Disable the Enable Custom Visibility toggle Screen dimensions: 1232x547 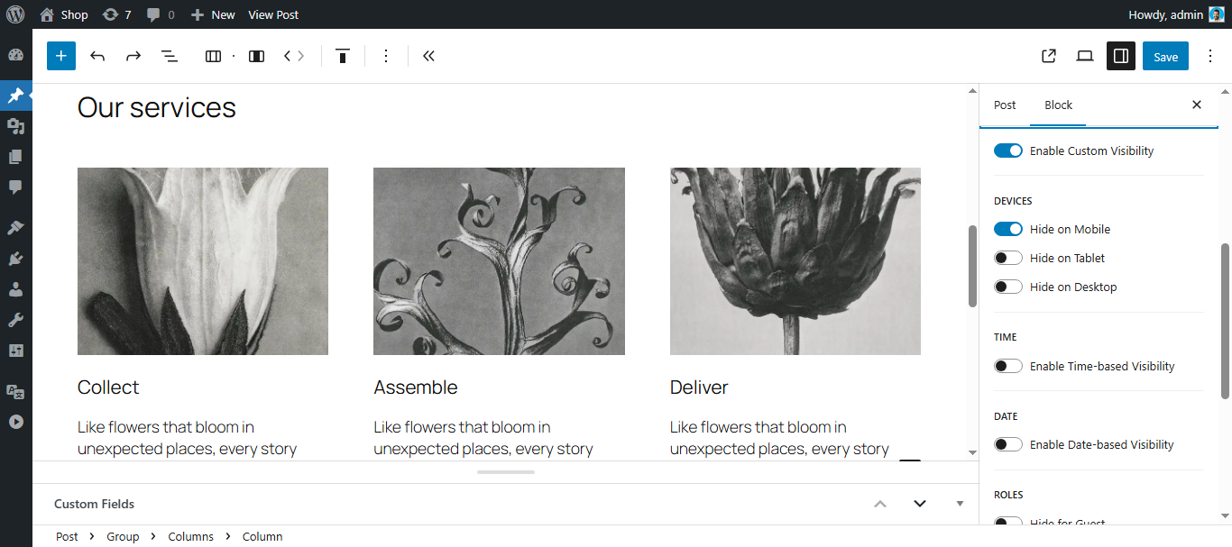point(1008,150)
